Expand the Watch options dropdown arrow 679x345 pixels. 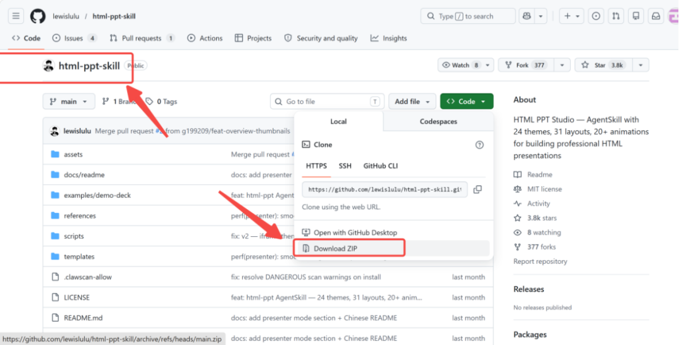tap(488, 65)
